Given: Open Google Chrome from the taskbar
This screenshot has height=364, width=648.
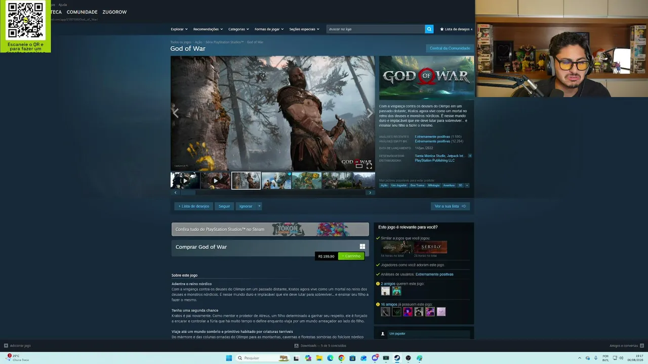Looking at the screenshot, I should [x=341, y=358].
